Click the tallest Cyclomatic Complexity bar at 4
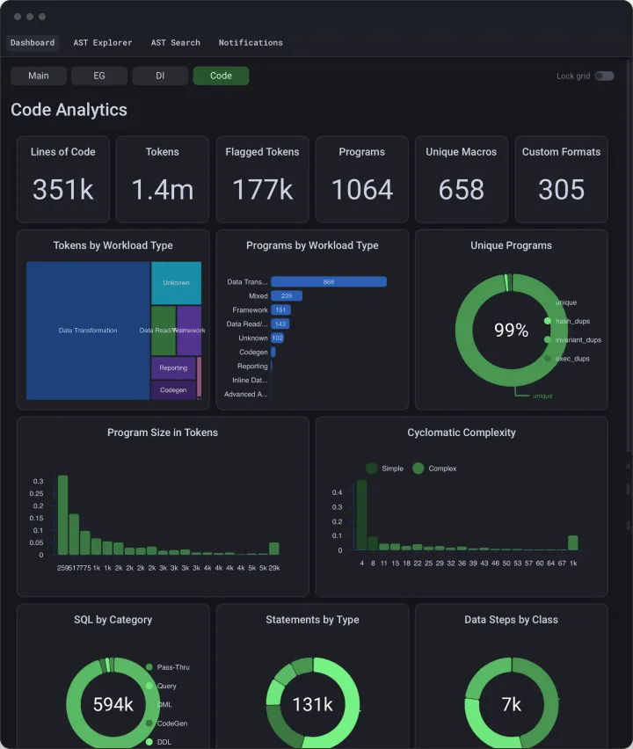Viewport: 633px width, 749px height. click(x=361, y=515)
